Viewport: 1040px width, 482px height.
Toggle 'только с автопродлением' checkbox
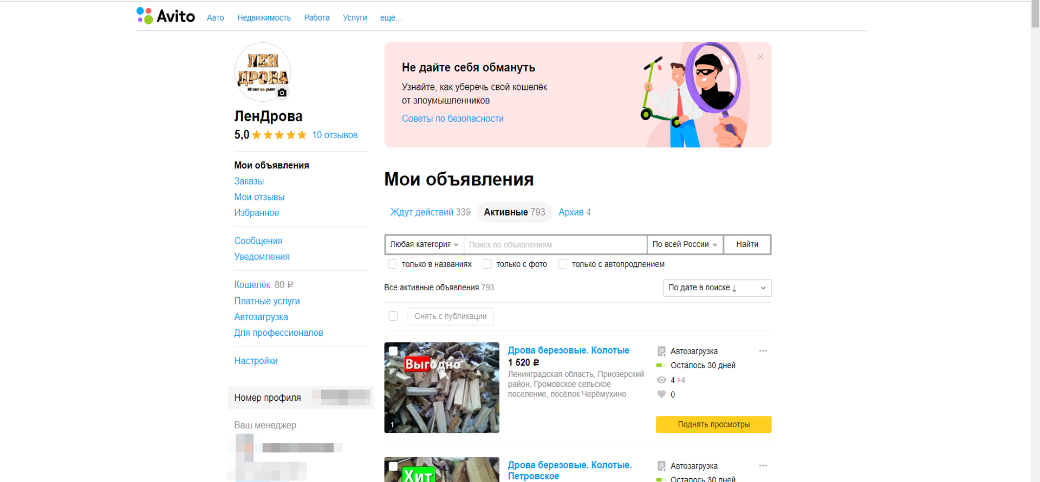click(x=563, y=264)
